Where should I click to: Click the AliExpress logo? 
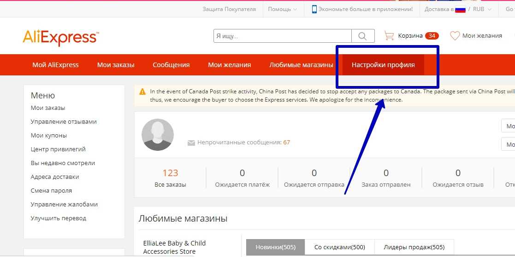tap(60, 37)
